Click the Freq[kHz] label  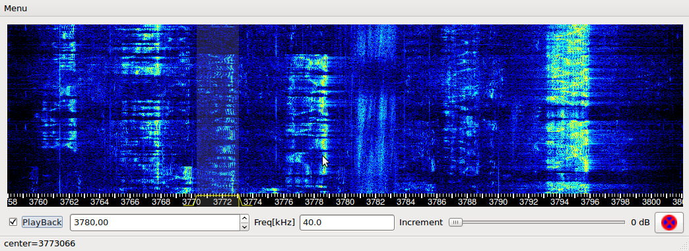(x=275, y=223)
